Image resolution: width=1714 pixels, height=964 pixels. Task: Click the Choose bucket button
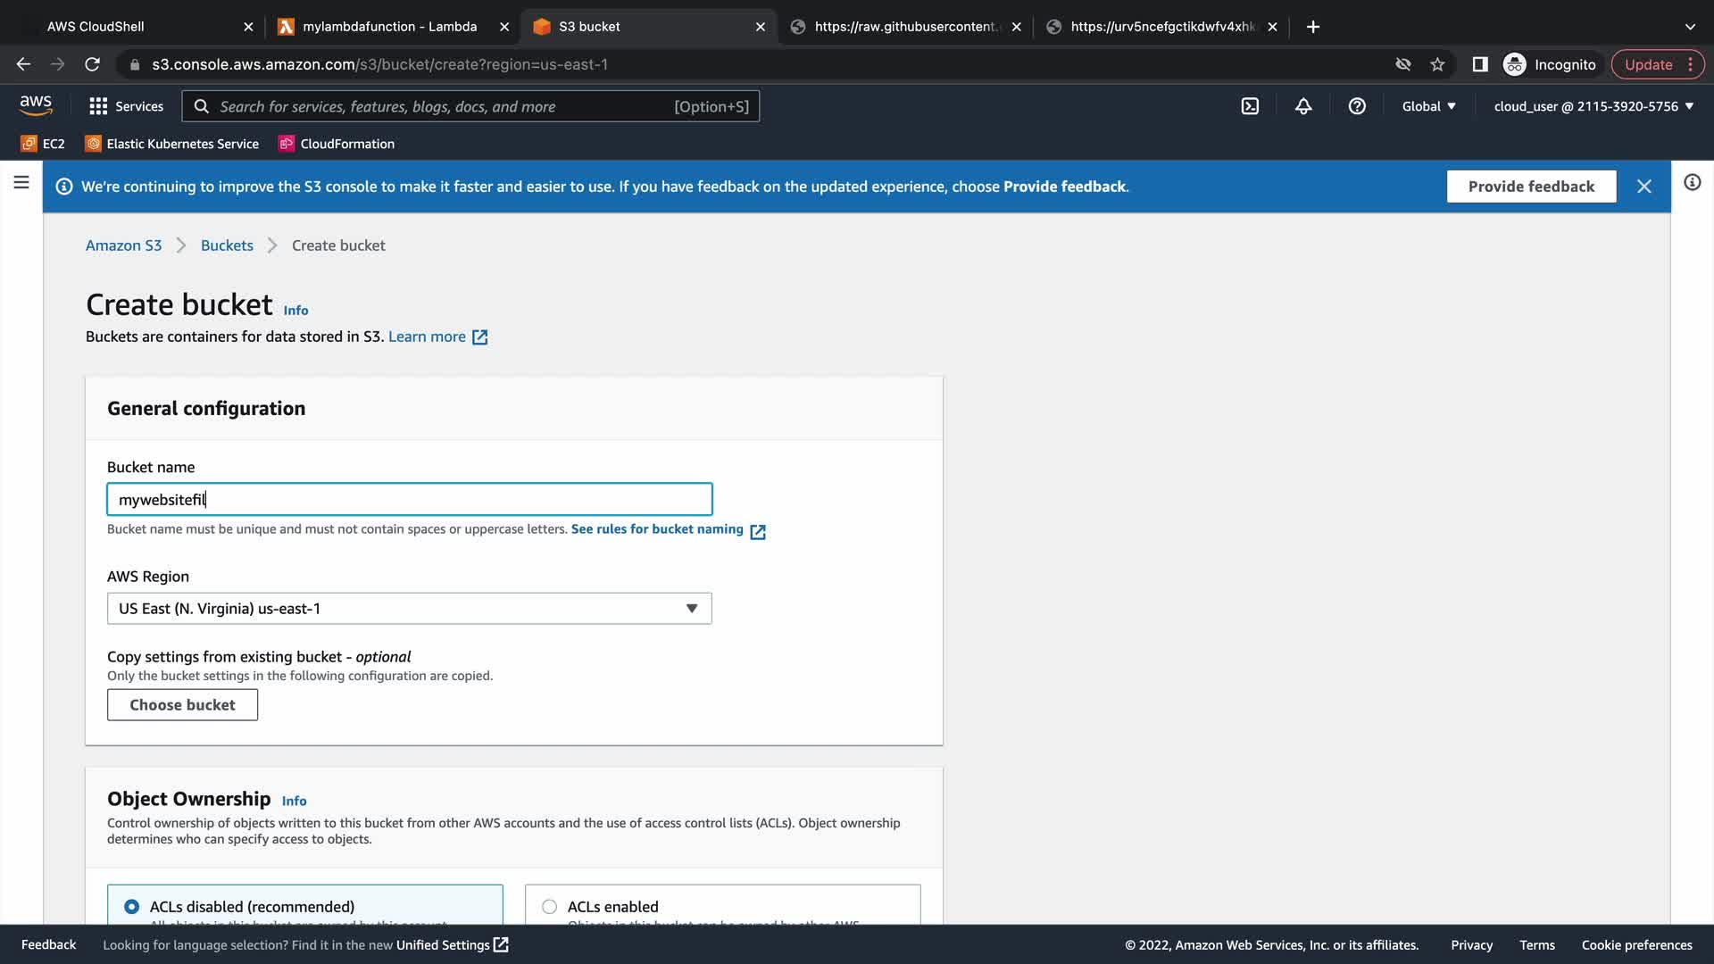point(182,705)
